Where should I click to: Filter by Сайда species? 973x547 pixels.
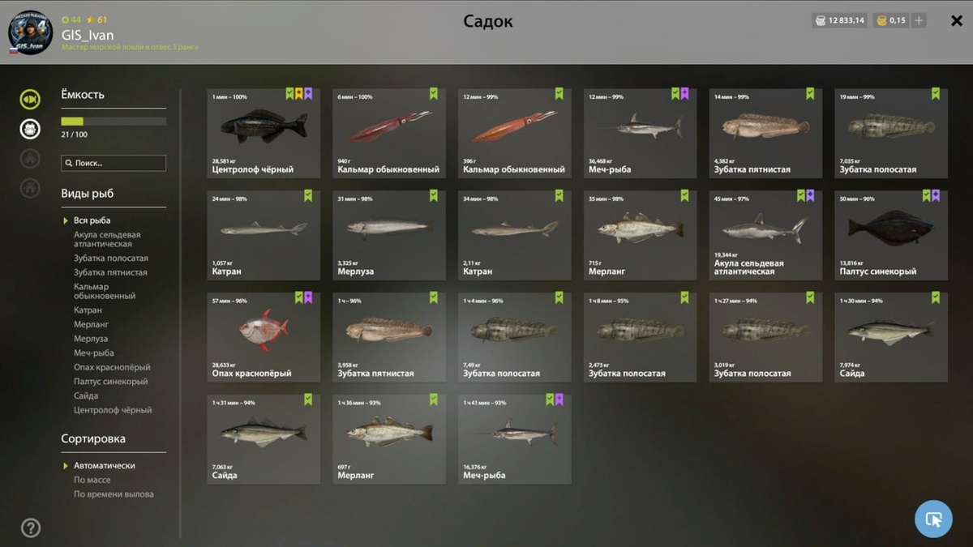pos(86,396)
